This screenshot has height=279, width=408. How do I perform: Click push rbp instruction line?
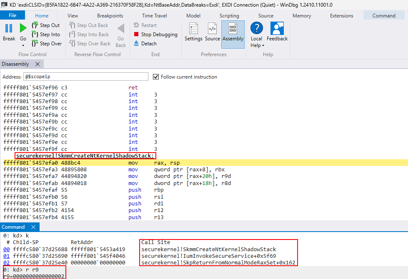click(x=83, y=190)
